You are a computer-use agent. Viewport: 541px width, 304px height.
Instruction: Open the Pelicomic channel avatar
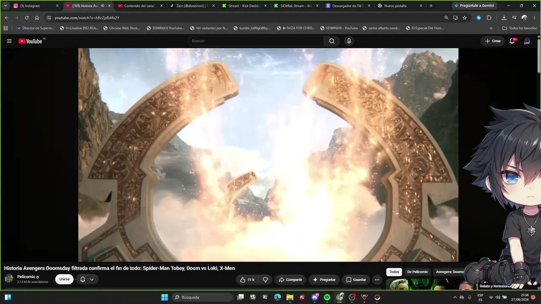tap(9, 279)
